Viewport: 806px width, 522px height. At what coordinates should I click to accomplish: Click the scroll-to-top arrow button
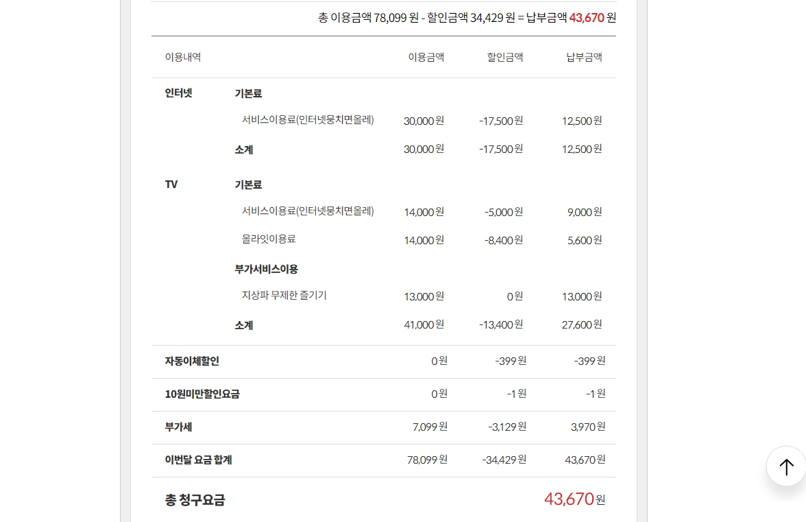coord(786,466)
